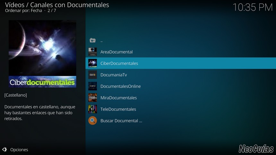Click the parent folder back icon
Image resolution: width=276 pixels, height=155 pixels.
(x=92, y=40)
